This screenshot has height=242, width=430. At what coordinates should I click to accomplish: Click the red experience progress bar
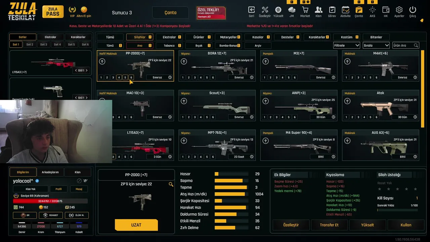pyautogui.click(x=50, y=201)
